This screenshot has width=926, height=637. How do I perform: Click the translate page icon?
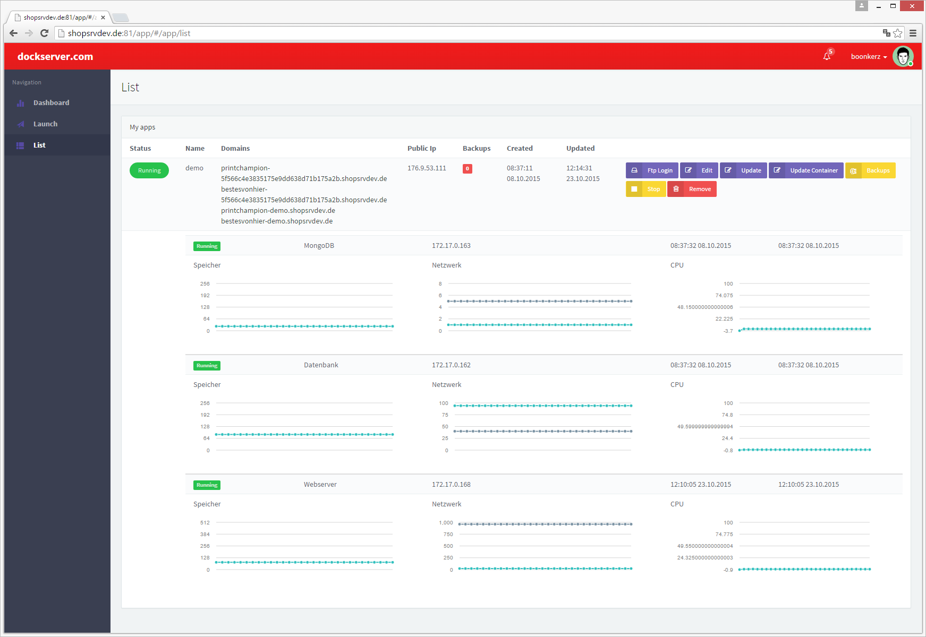(x=886, y=33)
